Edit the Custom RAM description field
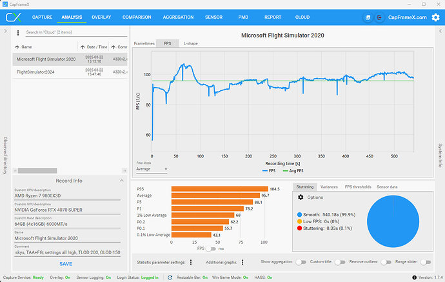Viewport: 445px width, 282px height. click(67, 224)
